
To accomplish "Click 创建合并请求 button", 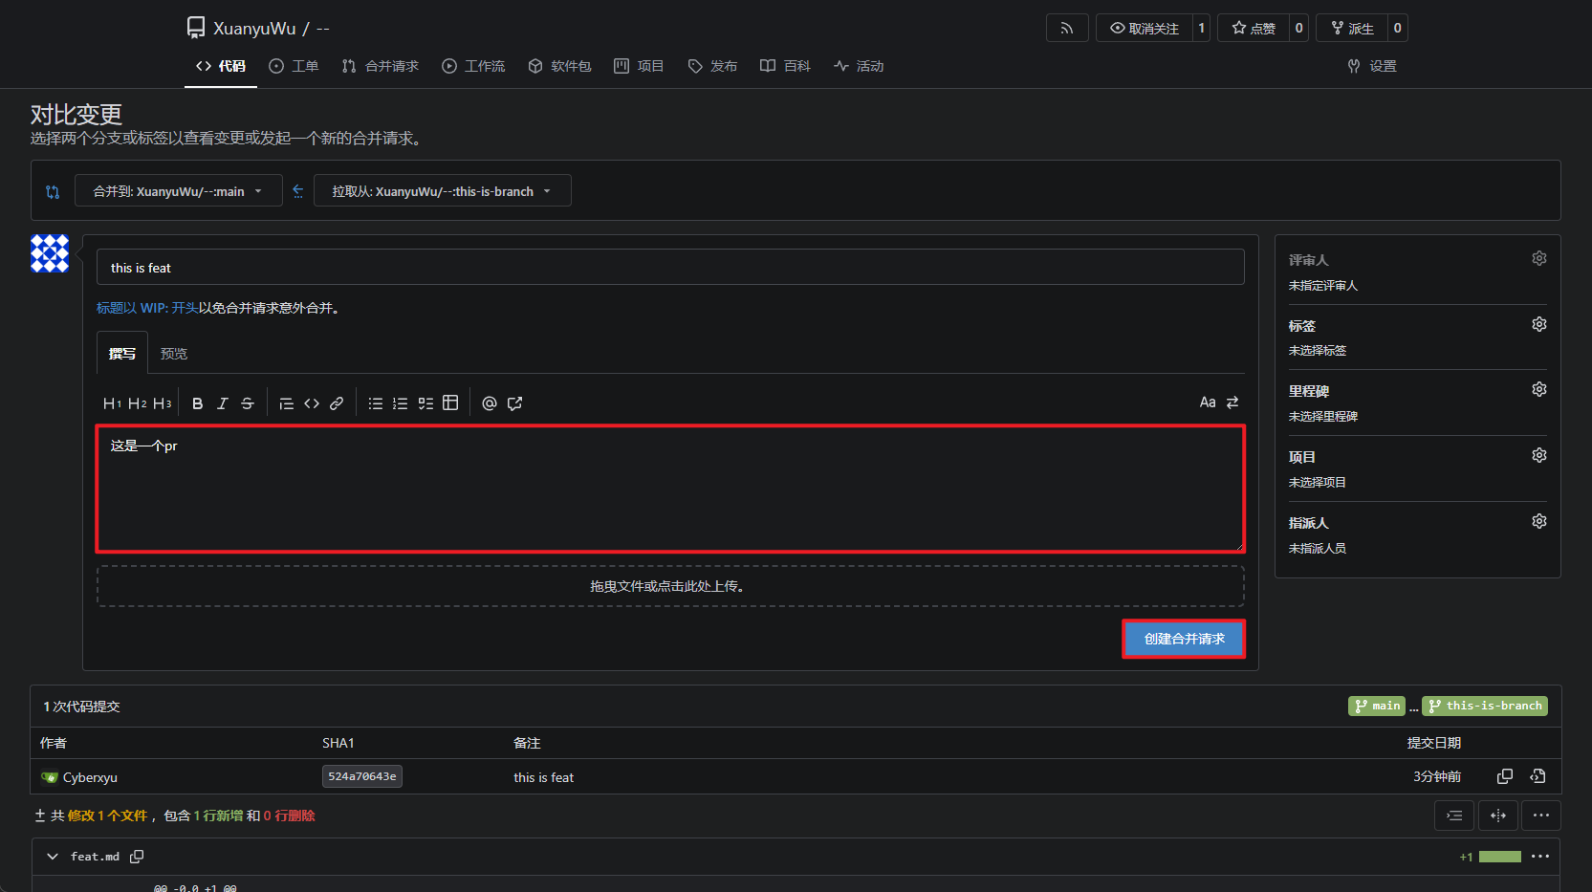I will click(1184, 639).
